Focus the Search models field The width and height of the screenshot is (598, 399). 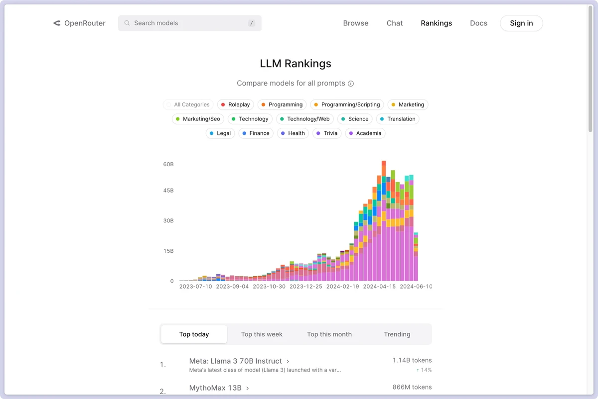(x=190, y=23)
